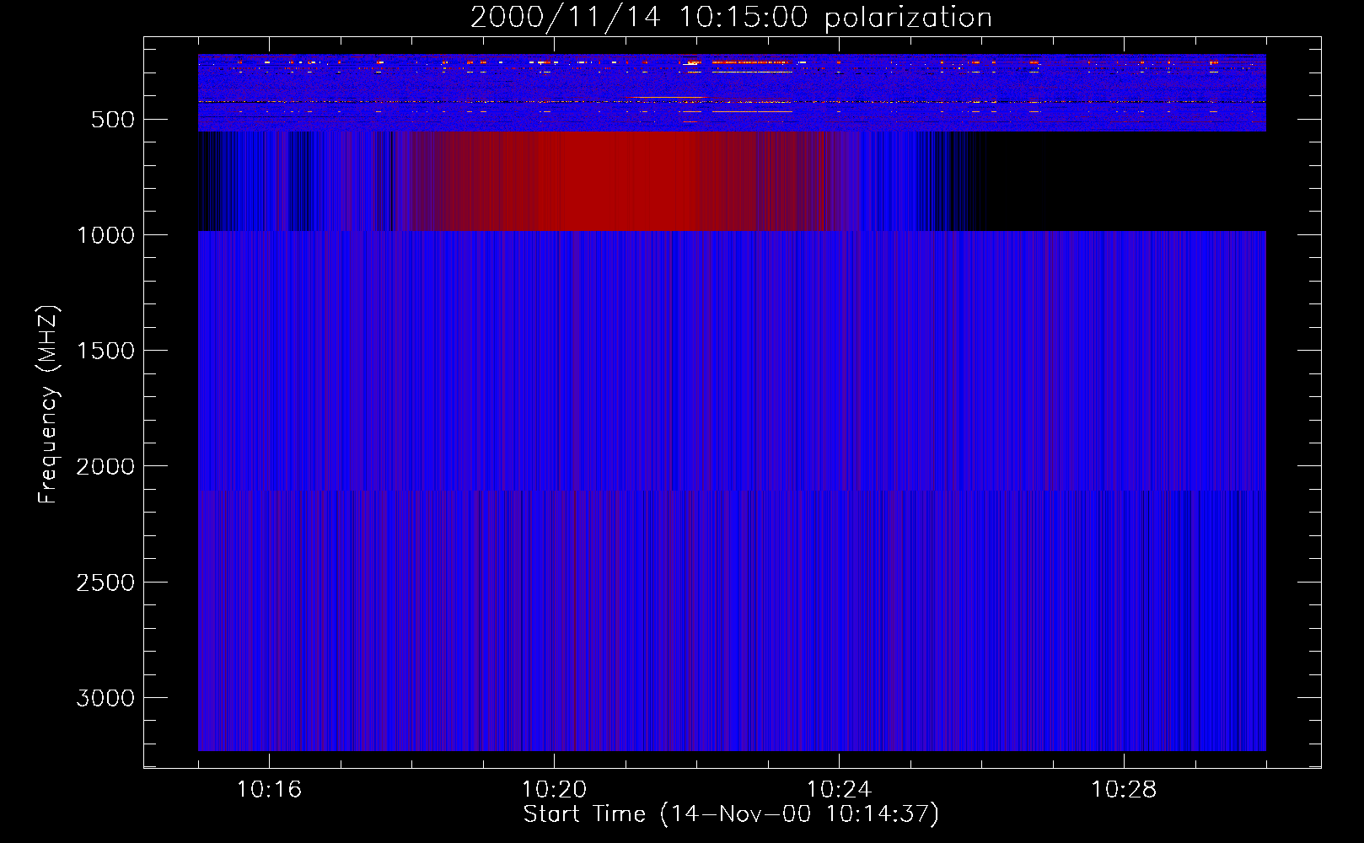Click the 10:16 time tick label

coord(269,790)
